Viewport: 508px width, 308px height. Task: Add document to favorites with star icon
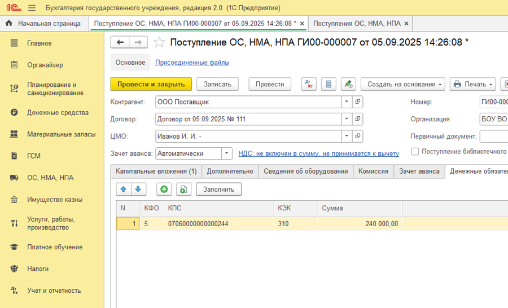point(159,42)
